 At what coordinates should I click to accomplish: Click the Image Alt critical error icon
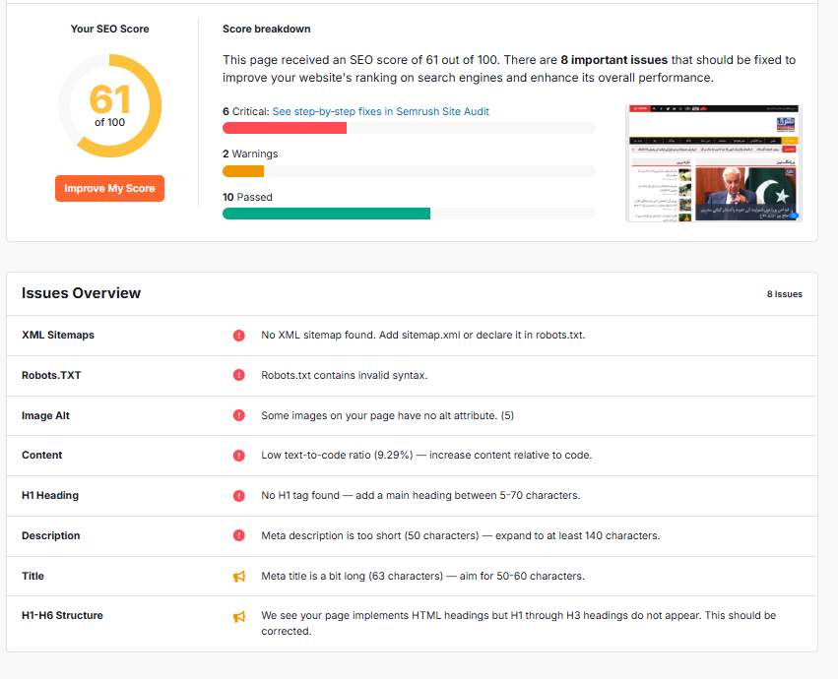coord(238,415)
